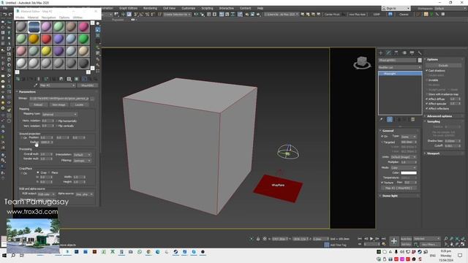Open the Modify tab in the command panel
Viewport: 468px width, 263px height.
388,53
